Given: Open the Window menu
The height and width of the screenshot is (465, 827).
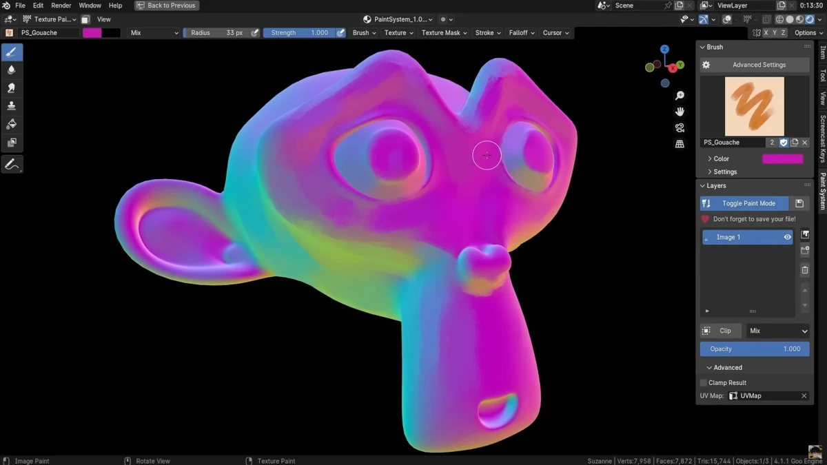Looking at the screenshot, I should pyautogui.click(x=90, y=6).
